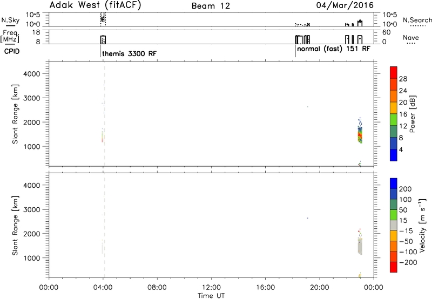Click the "Velocity [m s⁻¹]" colorbar title
This screenshot has height=299, width=432.
[422, 225]
